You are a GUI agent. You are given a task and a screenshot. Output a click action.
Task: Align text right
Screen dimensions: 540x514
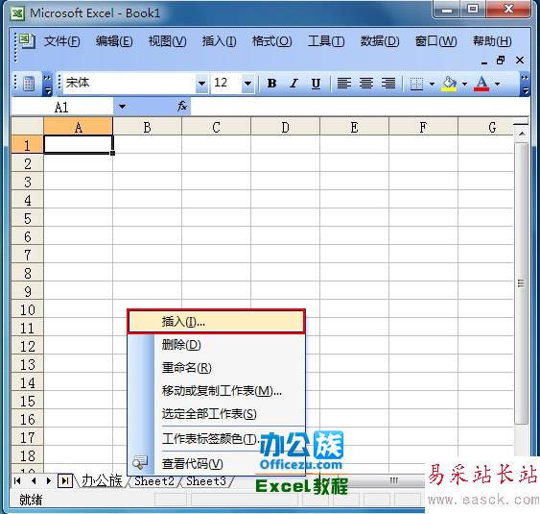[x=388, y=84]
